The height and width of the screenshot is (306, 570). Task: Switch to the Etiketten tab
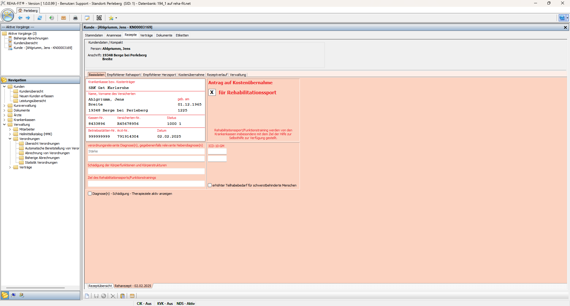coord(182,35)
